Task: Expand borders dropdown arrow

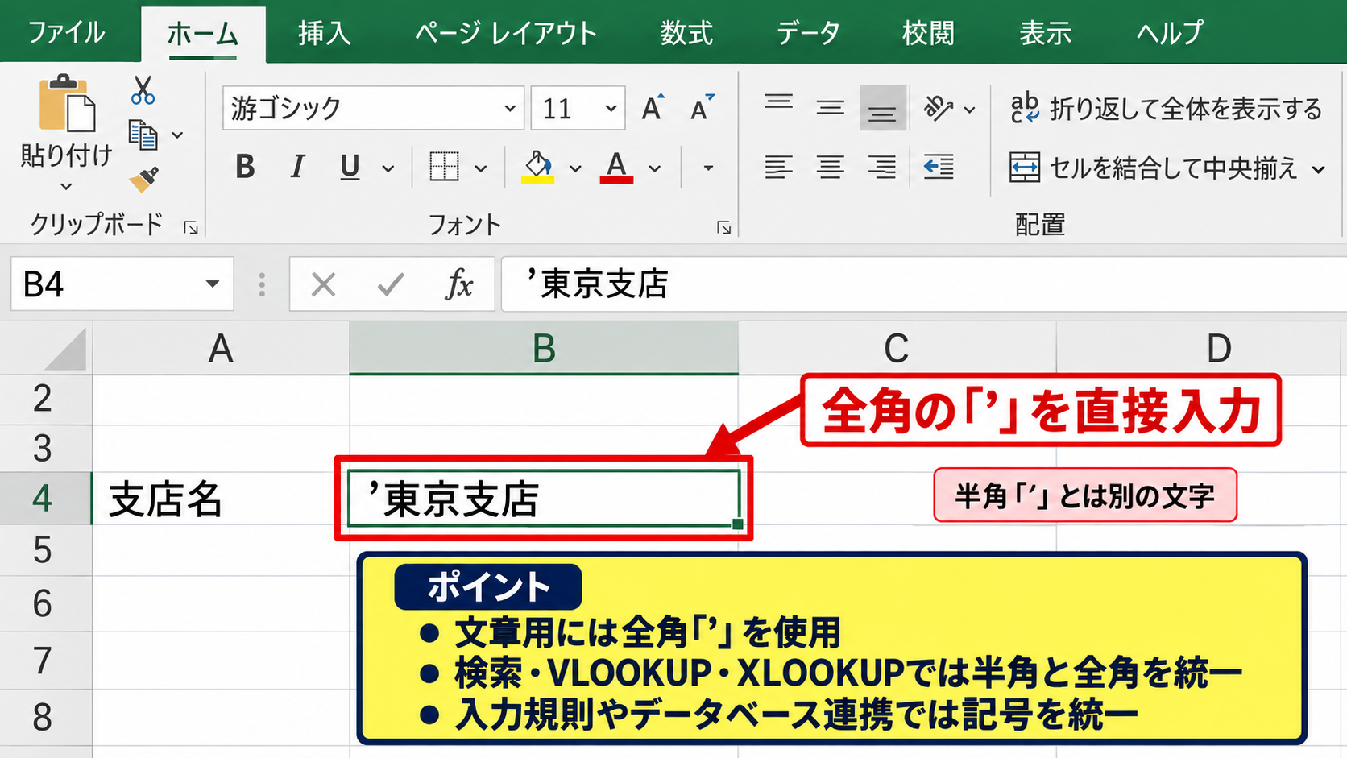Action: click(x=481, y=168)
